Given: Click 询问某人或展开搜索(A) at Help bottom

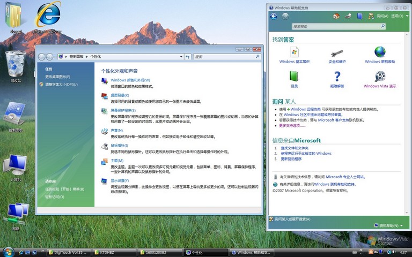Looking at the screenshot, I should [292, 219].
